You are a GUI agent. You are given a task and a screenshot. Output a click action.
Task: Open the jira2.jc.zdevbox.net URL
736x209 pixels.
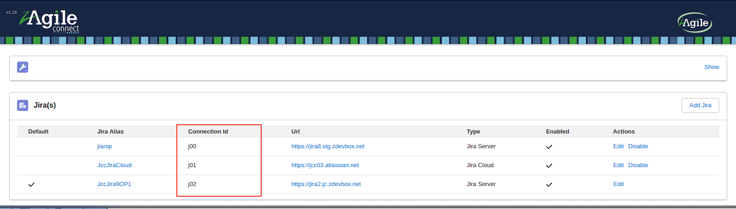point(326,184)
